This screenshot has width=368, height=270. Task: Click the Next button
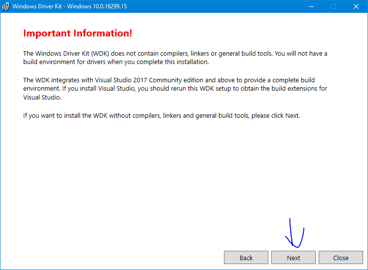[x=294, y=258]
